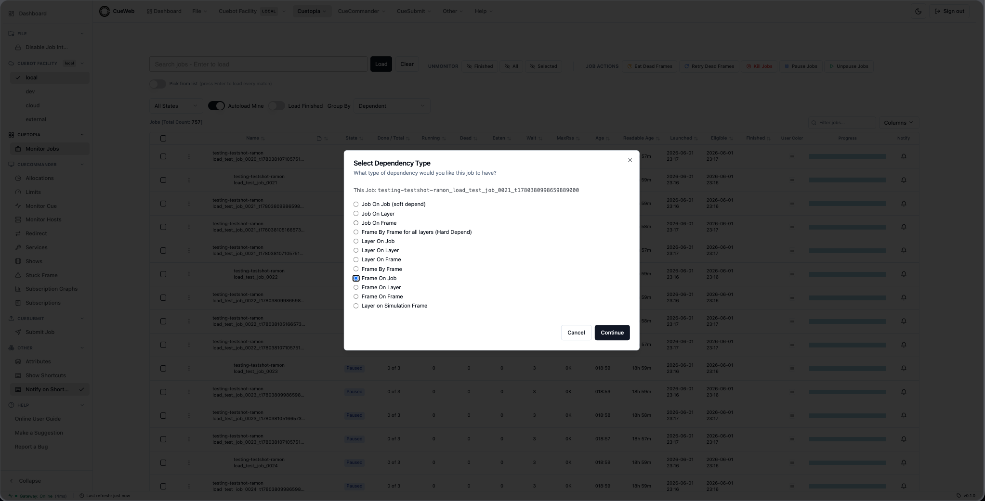Click the Sign out button
985x501 pixels.
(949, 11)
